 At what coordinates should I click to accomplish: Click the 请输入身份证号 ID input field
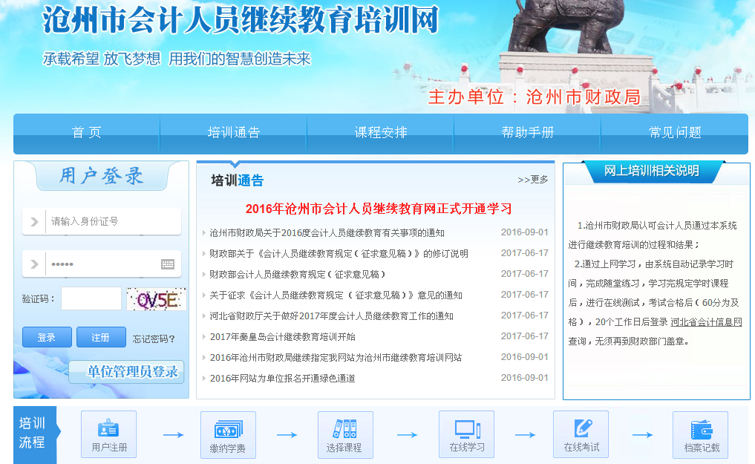[x=111, y=221]
